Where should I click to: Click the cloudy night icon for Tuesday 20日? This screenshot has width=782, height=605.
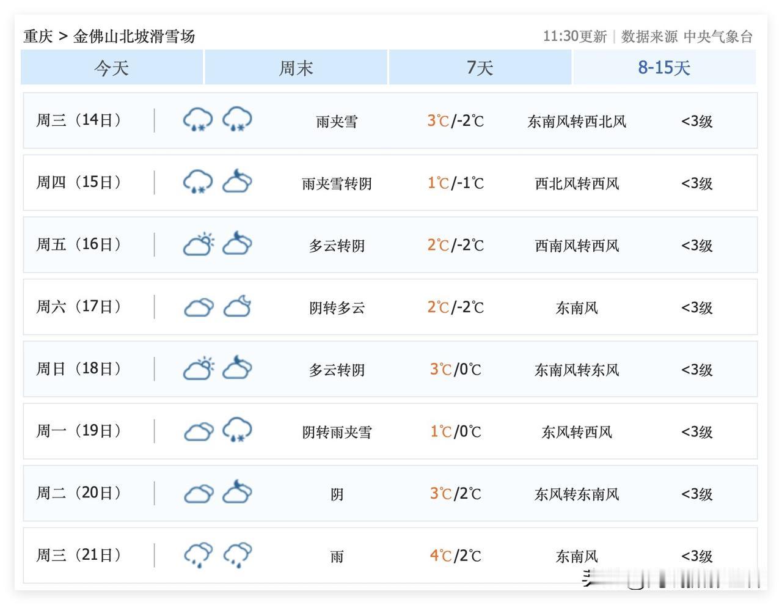pos(237,493)
